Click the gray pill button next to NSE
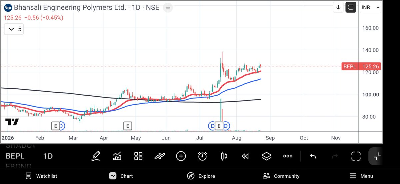The height and width of the screenshot is (184, 400). (x=168, y=7)
